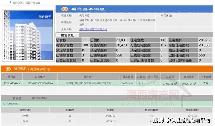This screenshot has height=126, width=215.
Task: Click the 销售表 section label
Action: coord(17,98)
